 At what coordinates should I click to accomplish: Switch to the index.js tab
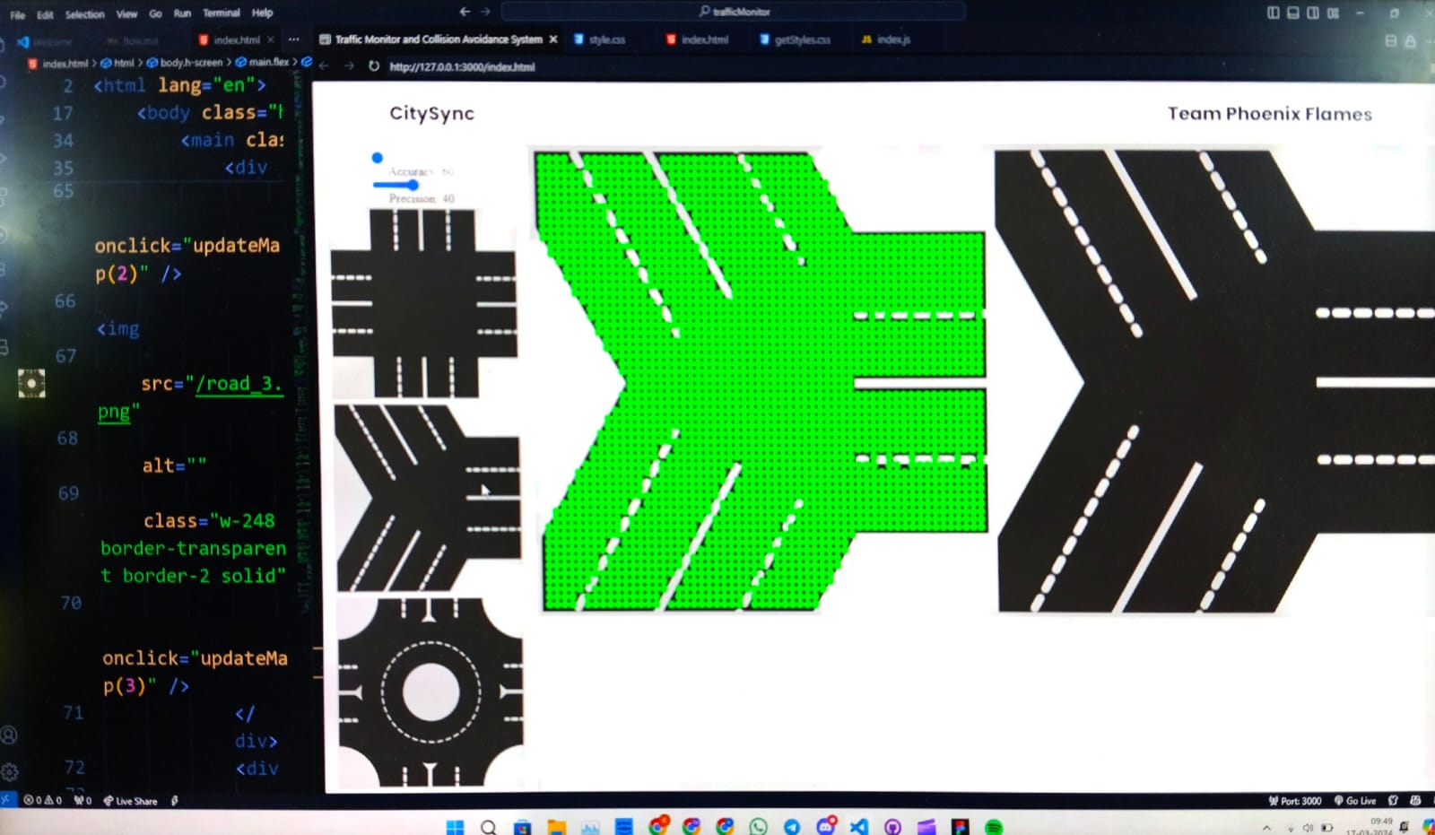point(886,39)
